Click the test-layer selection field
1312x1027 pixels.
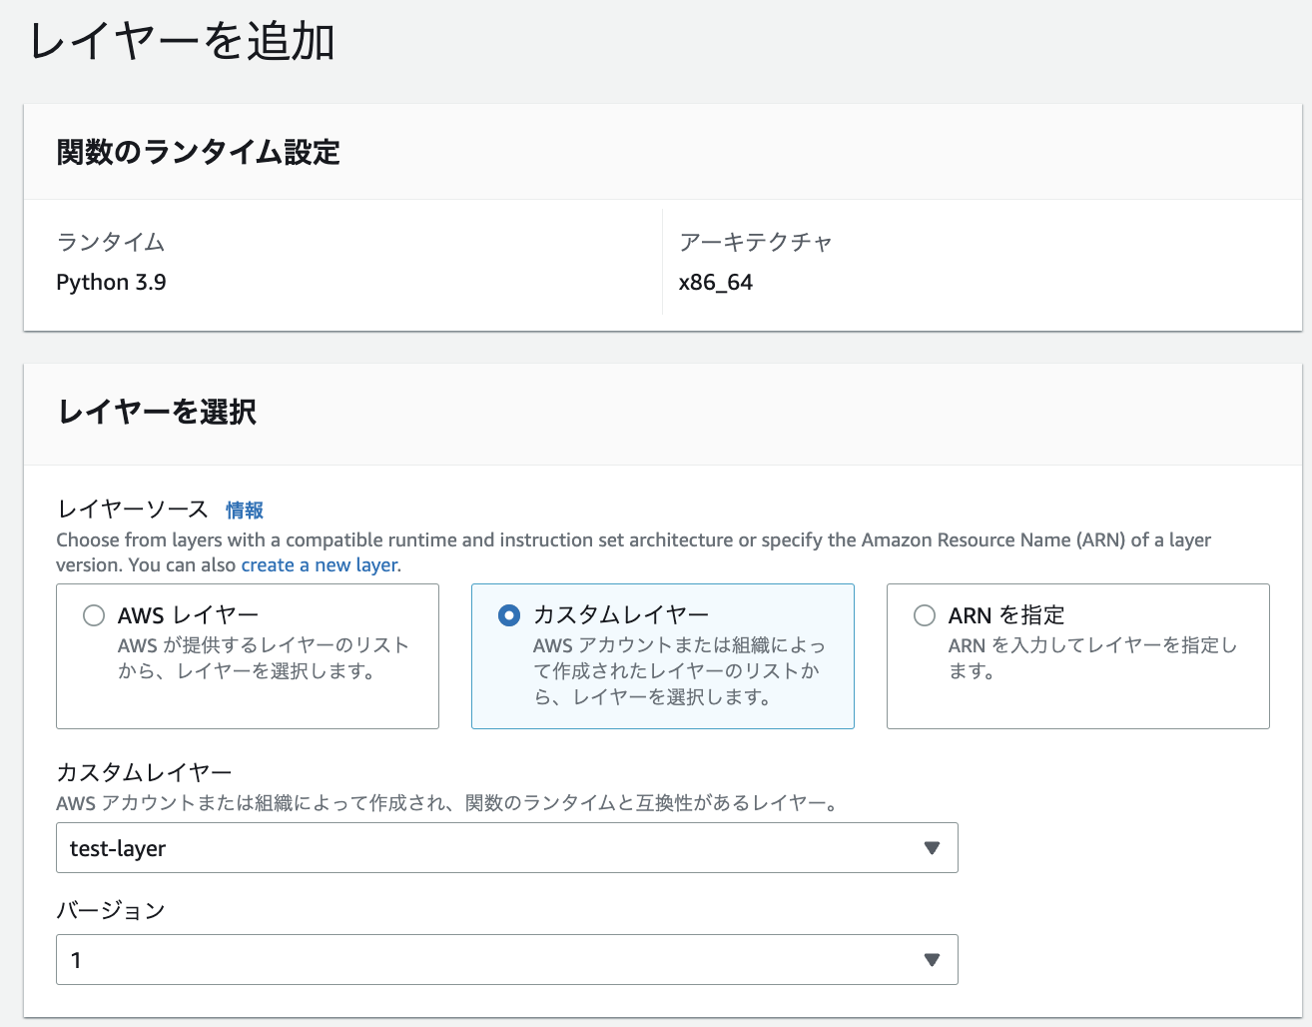click(399, 847)
